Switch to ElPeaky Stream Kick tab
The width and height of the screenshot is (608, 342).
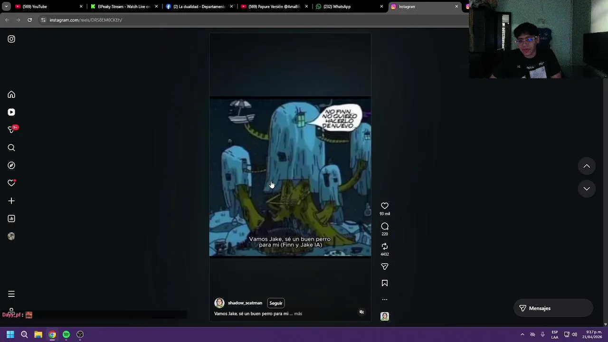[123, 7]
